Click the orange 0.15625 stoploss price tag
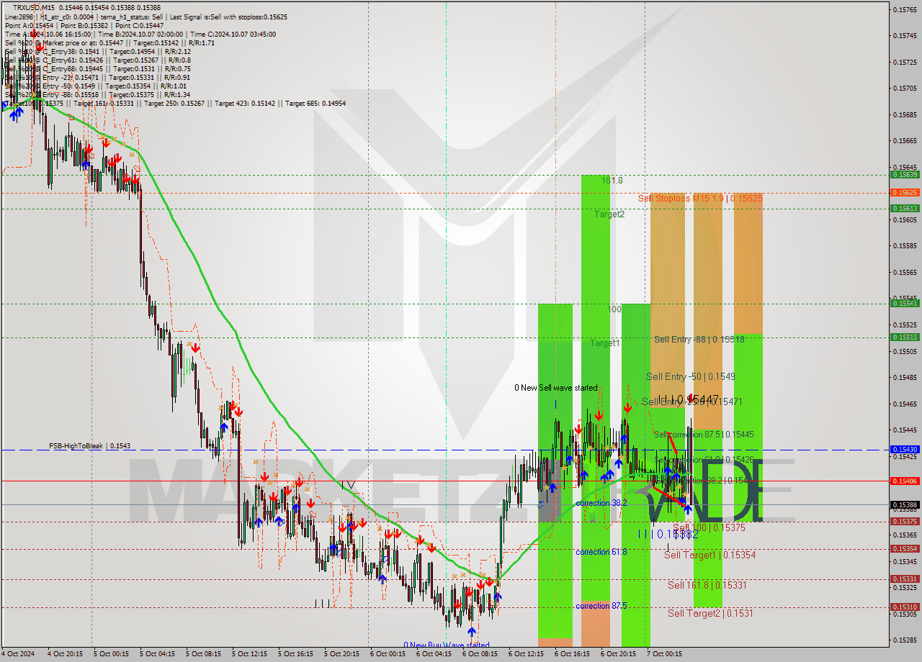 pyautogui.click(x=905, y=192)
